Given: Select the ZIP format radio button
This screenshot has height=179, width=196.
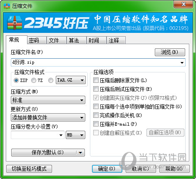Looking at the screenshot, I should point(16,80).
